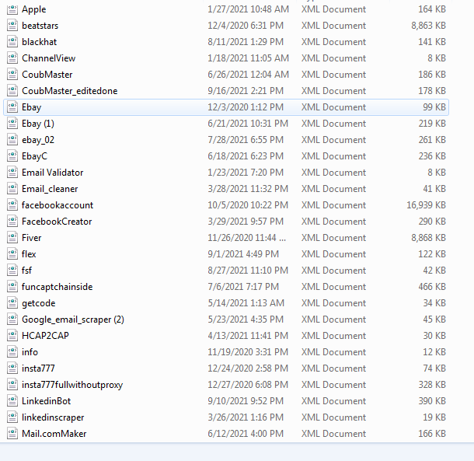This screenshot has width=474, height=461.
Task: Click the CoubMaster file icon
Action: [12, 75]
